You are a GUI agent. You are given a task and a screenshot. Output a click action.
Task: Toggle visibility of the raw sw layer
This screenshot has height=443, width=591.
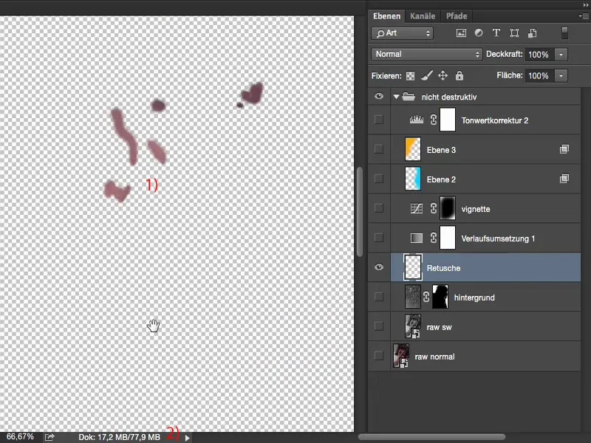tap(379, 327)
